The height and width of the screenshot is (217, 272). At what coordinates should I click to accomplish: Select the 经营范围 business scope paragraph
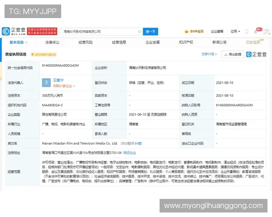coord(153,172)
